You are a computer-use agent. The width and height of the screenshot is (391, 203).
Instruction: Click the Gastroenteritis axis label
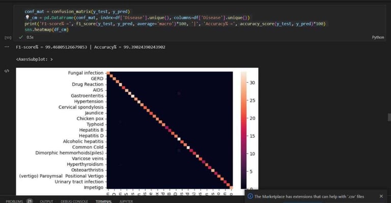(x=87, y=96)
